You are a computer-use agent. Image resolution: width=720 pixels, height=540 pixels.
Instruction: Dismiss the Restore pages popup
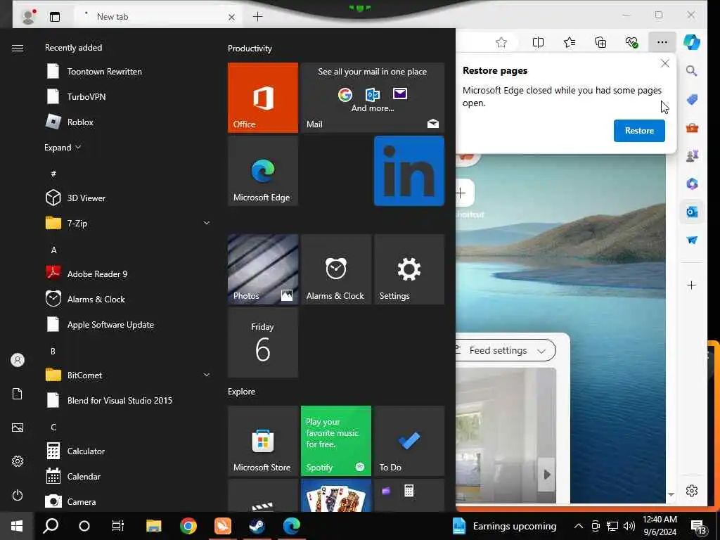pos(665,63)
